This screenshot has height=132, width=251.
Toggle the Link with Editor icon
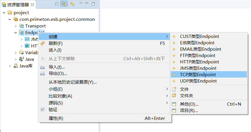pos(63,4)
